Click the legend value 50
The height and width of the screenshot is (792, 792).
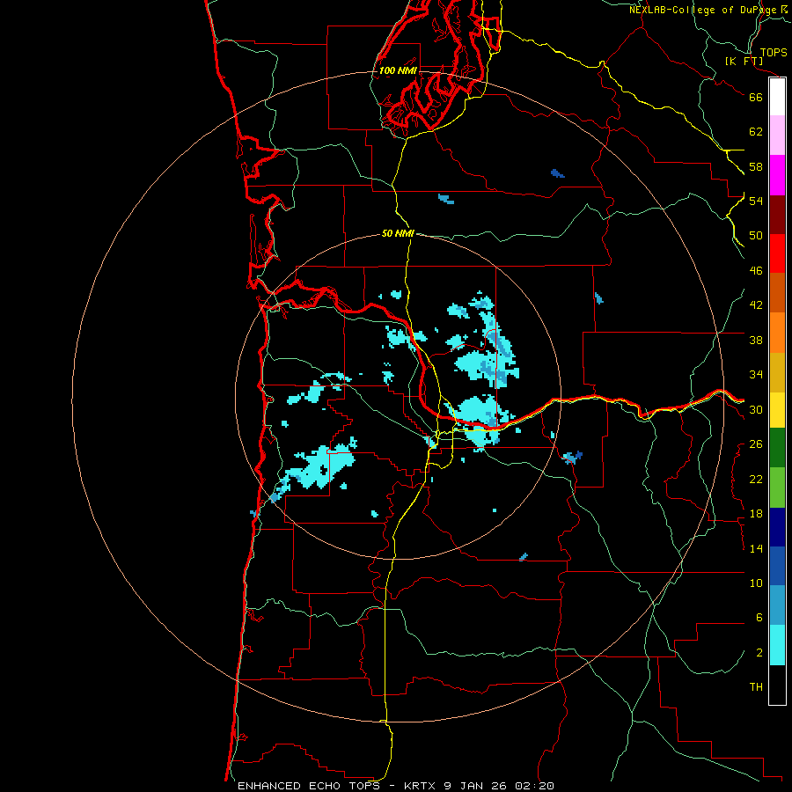click(756, 236)
